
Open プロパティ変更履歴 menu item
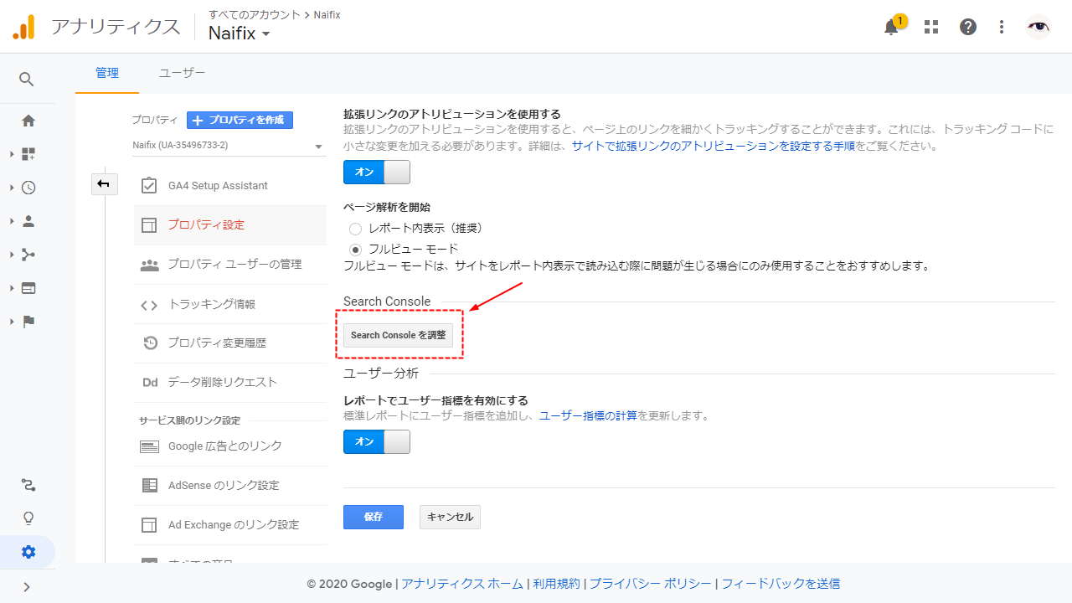[230, 343]
